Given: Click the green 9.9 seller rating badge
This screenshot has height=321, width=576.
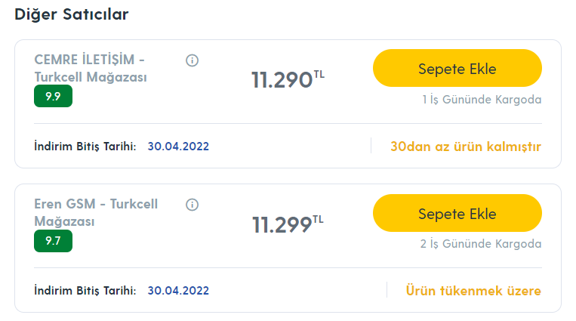Looking at the screenshot, I should pyautogui.click(x=53, y=96).
